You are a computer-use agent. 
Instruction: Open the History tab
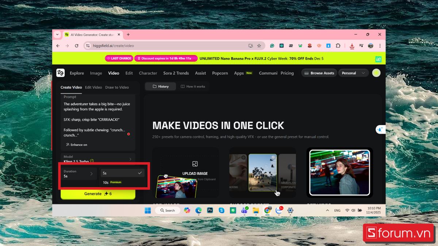[160, 86]
